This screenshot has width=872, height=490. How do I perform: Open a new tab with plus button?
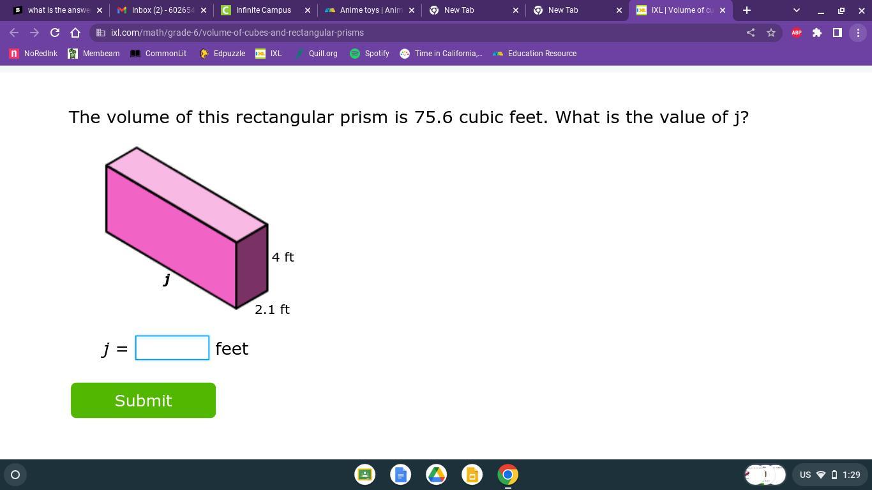pos(747,10)
